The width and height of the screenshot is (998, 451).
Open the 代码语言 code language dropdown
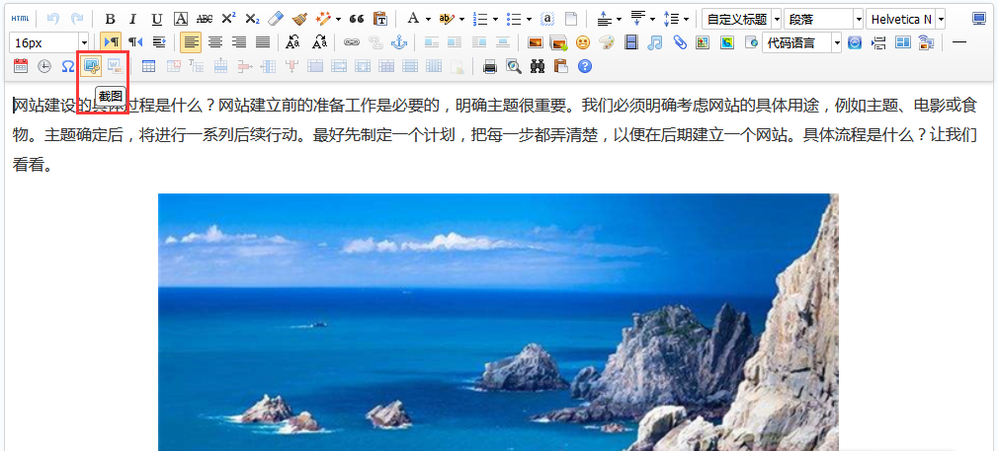coord(837,42)
